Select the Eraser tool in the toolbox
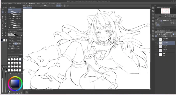 [x=3, y=17]
